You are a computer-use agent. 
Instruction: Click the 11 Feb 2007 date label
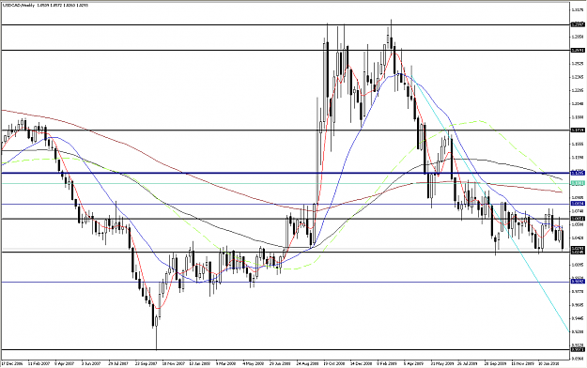pos(39,363)
